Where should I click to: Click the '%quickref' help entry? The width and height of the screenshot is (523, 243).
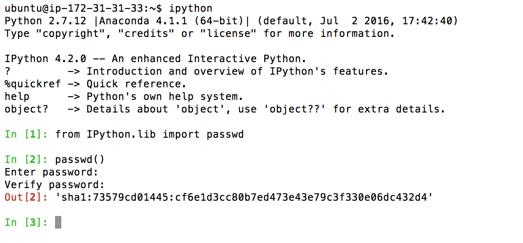pyautogui.click(x=32, y=84)
